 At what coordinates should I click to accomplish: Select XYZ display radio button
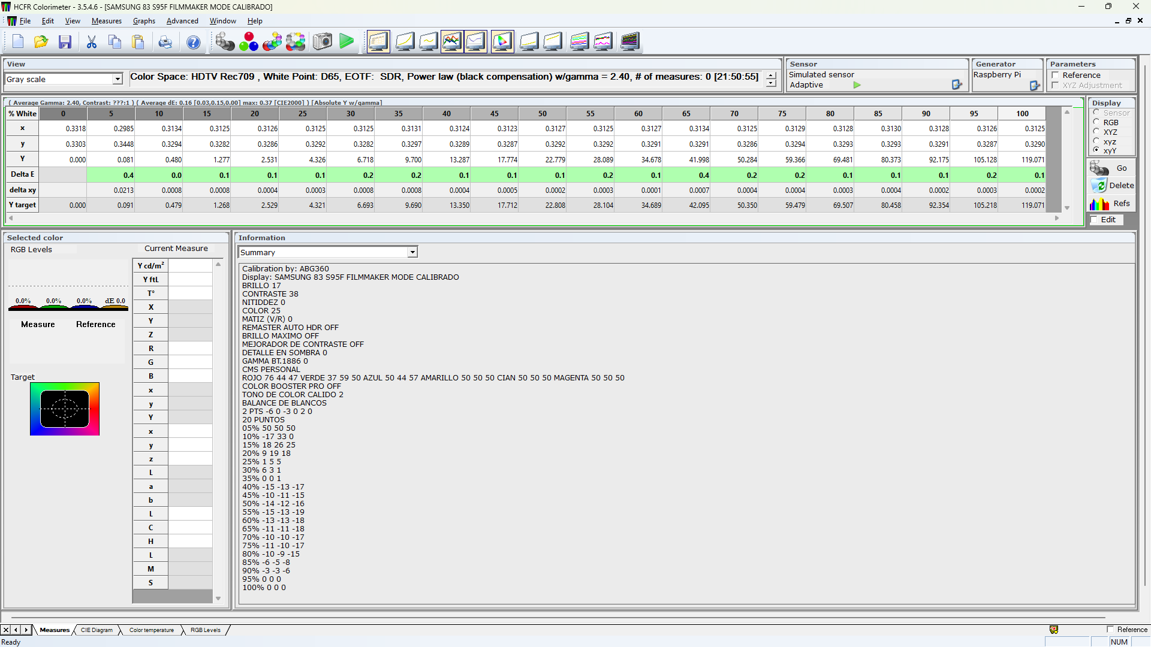click(x=1096, y=132)
